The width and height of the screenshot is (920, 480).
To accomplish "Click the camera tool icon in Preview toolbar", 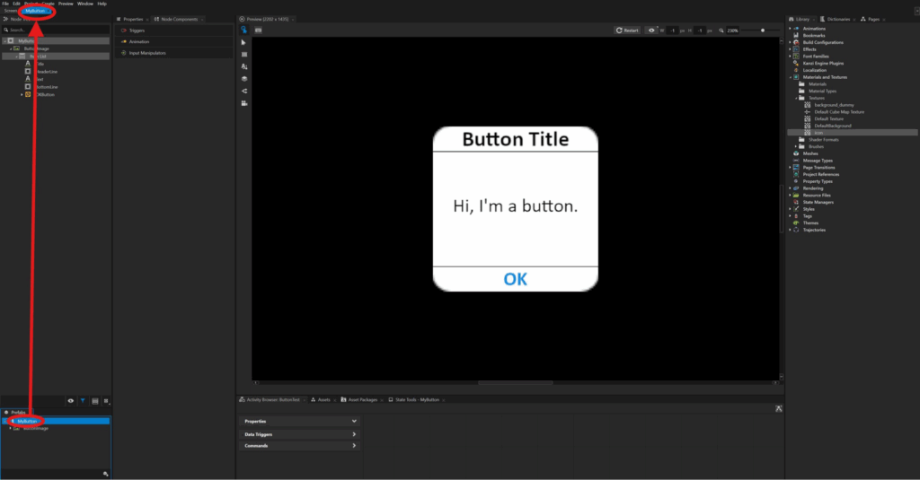I will click(x=244, y=103).
